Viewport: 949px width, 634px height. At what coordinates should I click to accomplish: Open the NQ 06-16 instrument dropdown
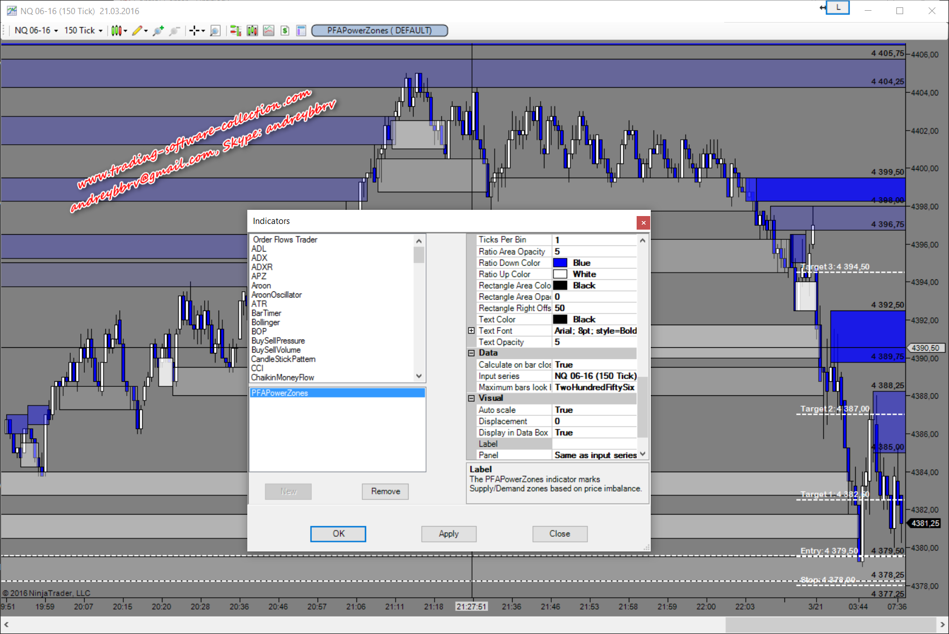point(36,31)
